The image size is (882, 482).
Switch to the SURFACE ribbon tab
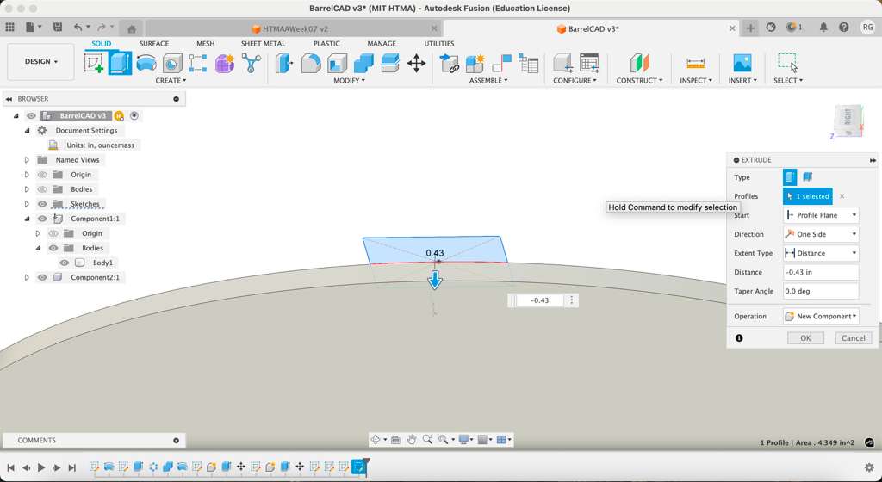pyautogui.click(x=154, y=44)
